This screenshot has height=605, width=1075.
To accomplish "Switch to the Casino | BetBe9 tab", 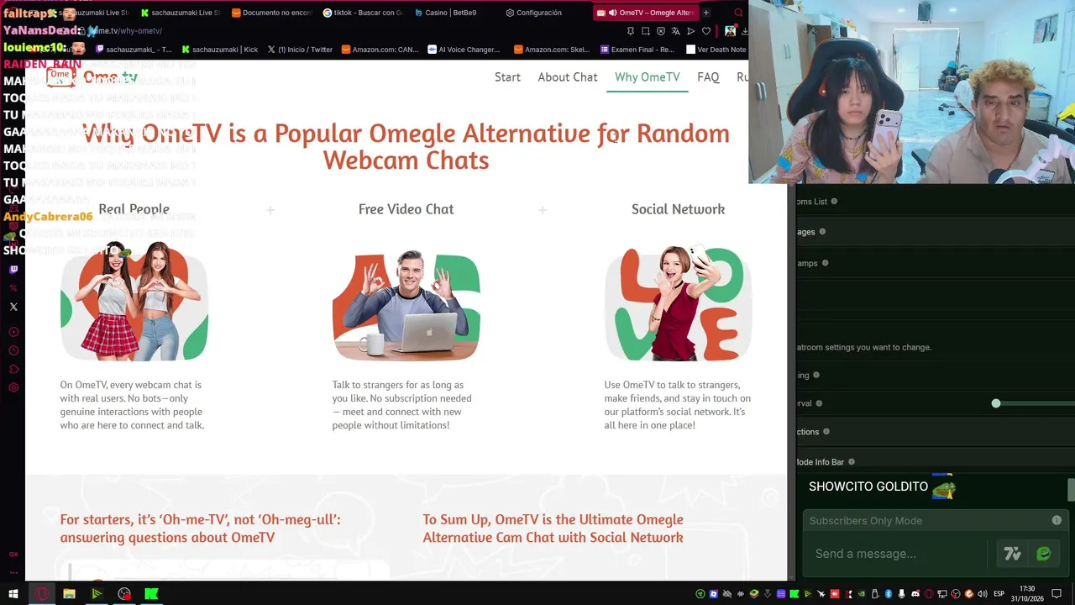I will click(447, 13).
